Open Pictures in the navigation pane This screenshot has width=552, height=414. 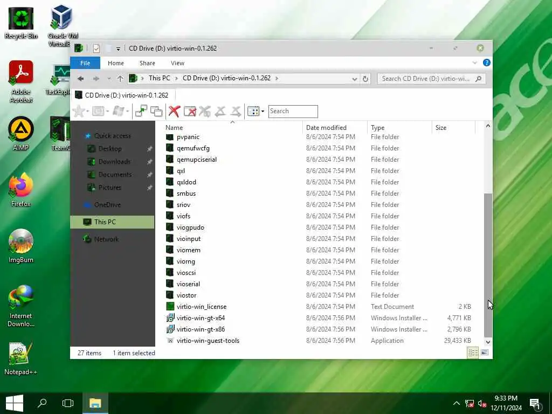point(109,188)
